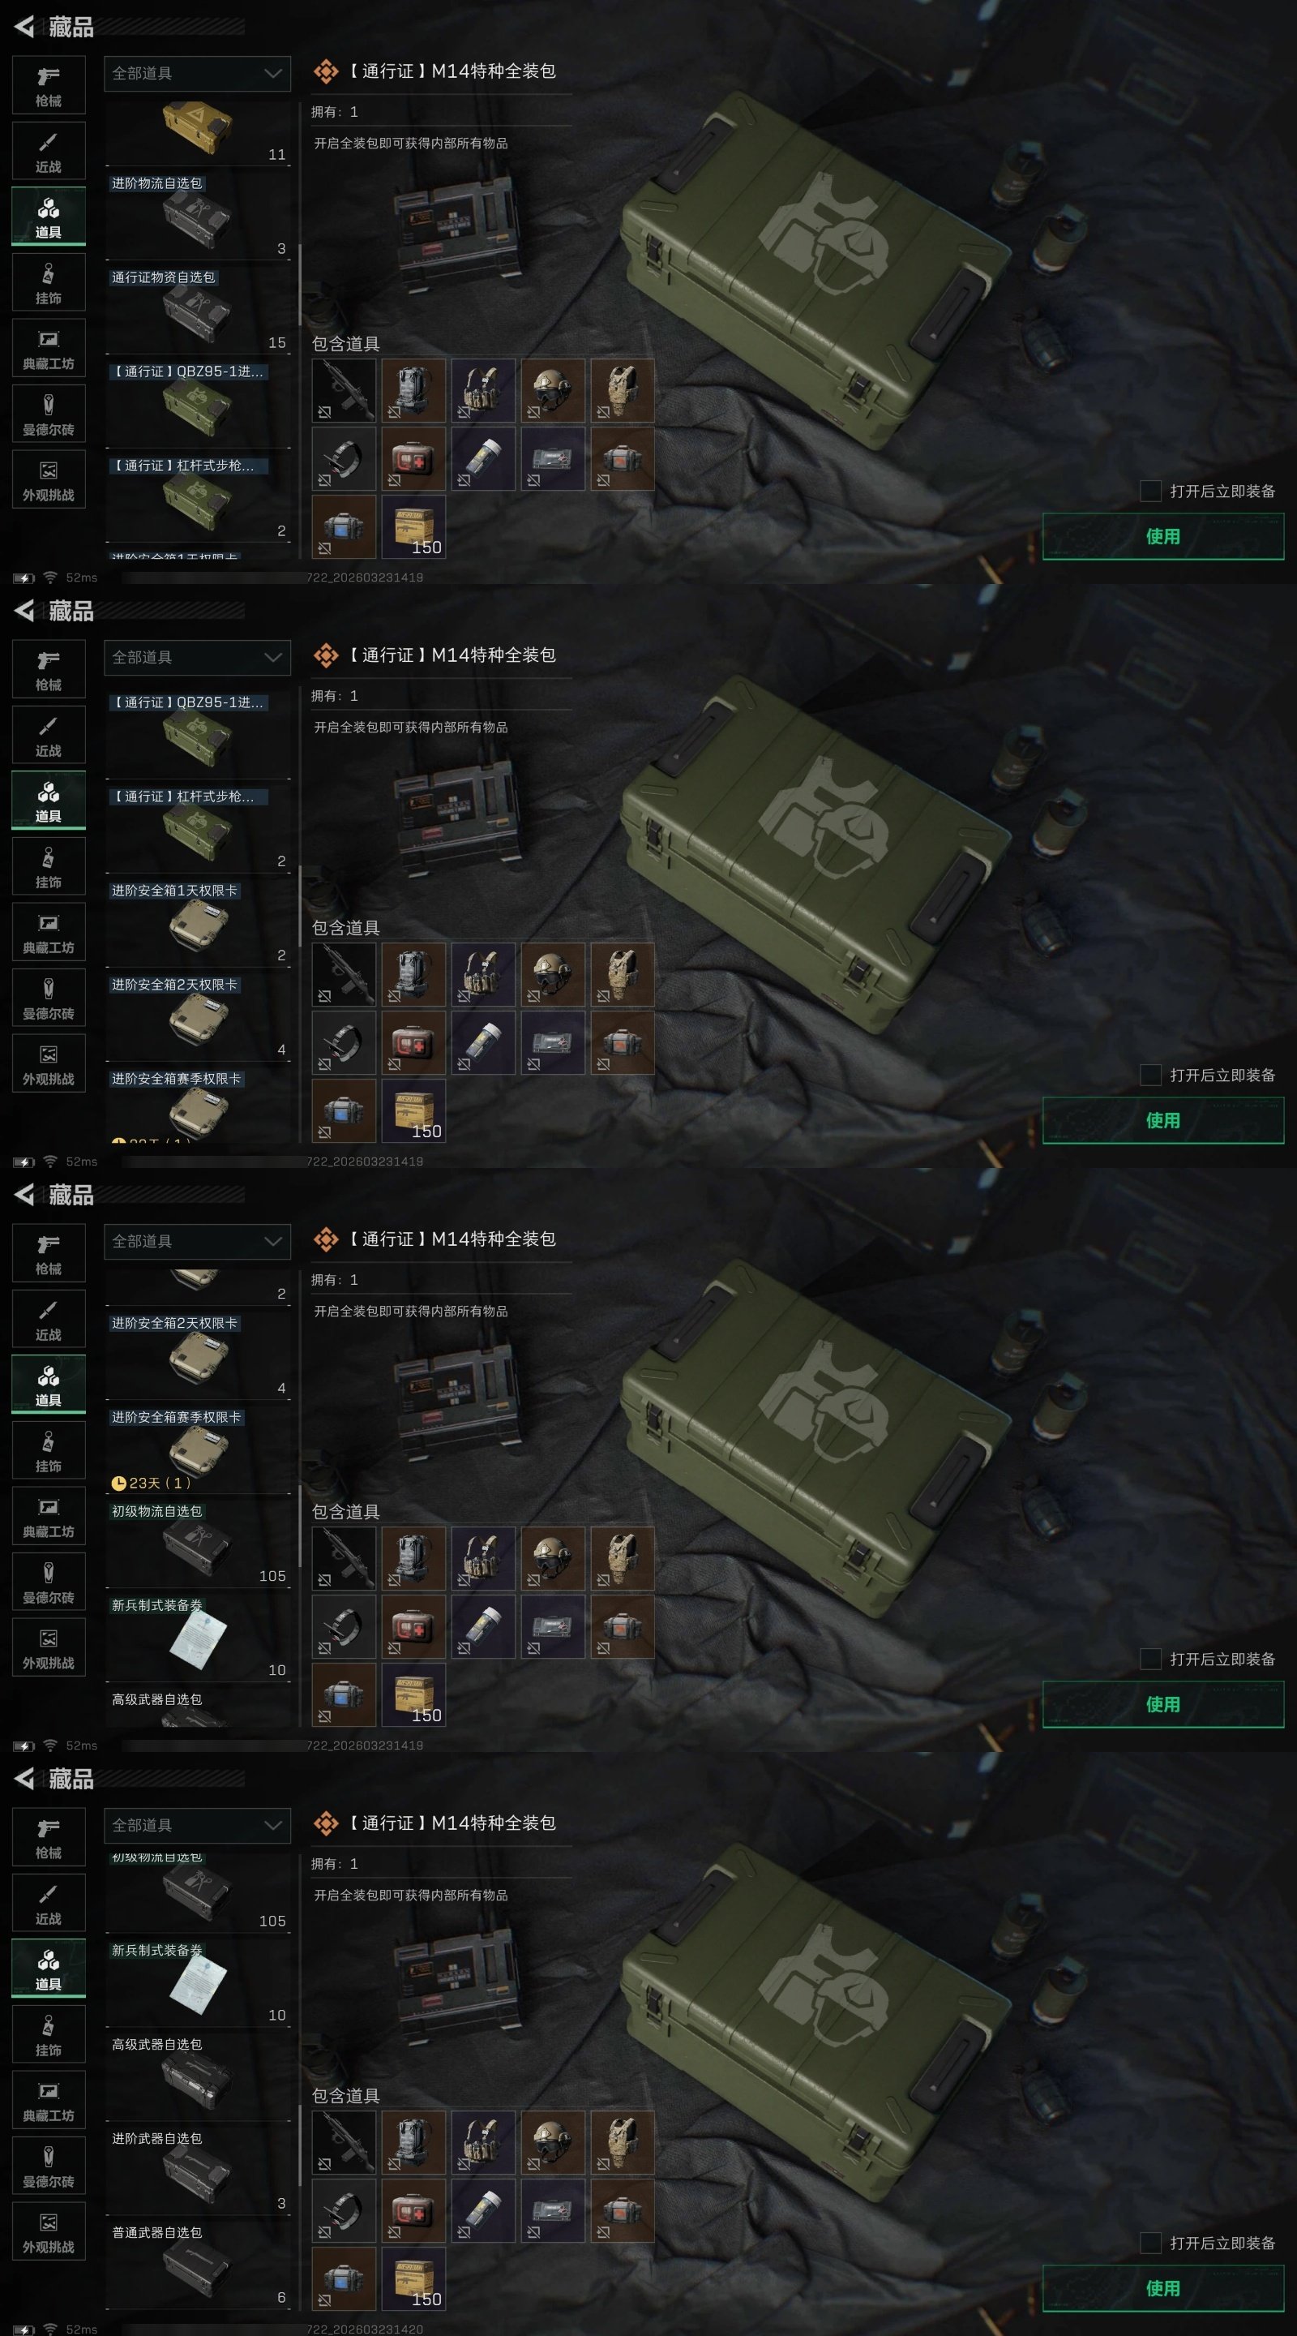The image size is (1297, 2336).
Task: Select ammo box 150 in view listing 进阶武器自选包
Action: pos(413,2279)
